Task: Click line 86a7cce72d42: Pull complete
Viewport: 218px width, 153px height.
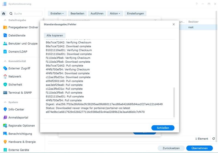Action: (64, 66)
